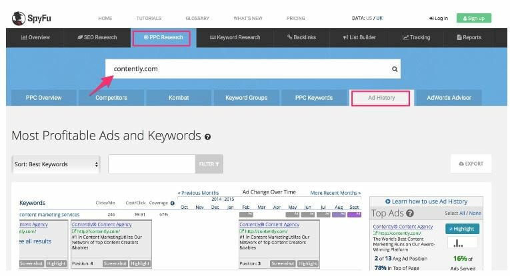The width and height of the screenshot is (510, 276).
Task: Click the green Sign up button
Action: pyautogui.click(x=474, y=18)
